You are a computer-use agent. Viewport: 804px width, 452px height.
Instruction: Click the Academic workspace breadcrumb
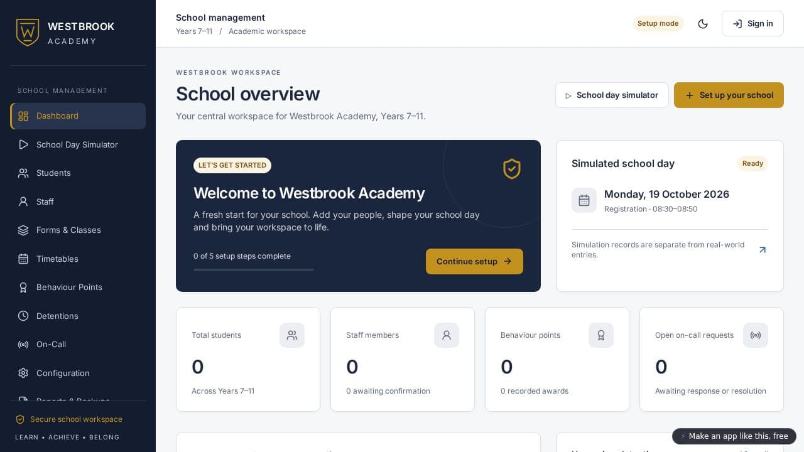click(267, 31)
